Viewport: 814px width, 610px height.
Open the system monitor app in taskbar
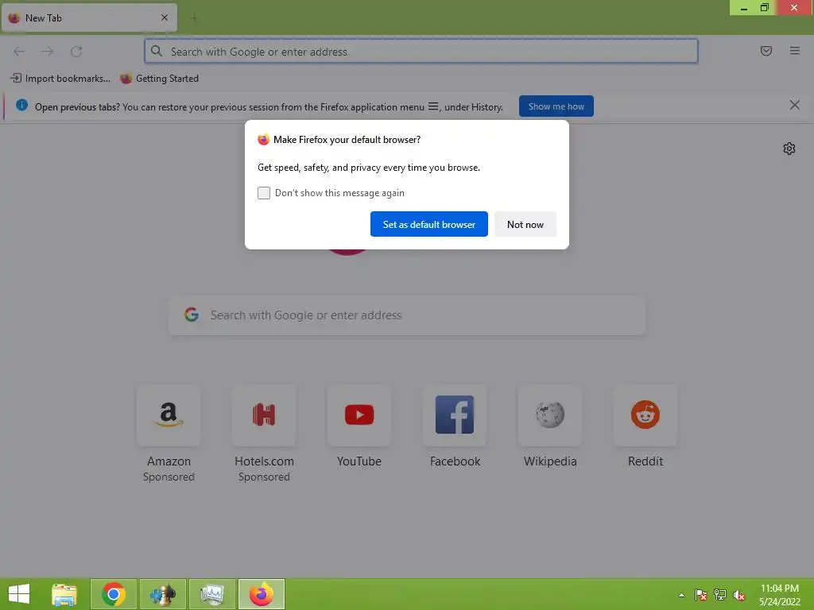(x=212, y=594)
